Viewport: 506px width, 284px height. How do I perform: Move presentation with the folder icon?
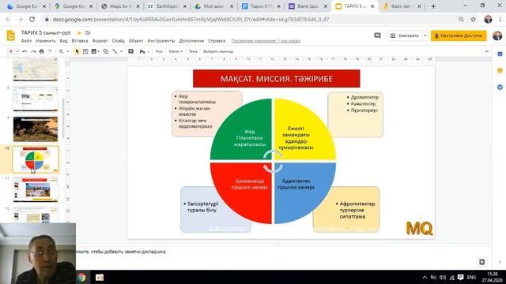click(x=88, y=33)
